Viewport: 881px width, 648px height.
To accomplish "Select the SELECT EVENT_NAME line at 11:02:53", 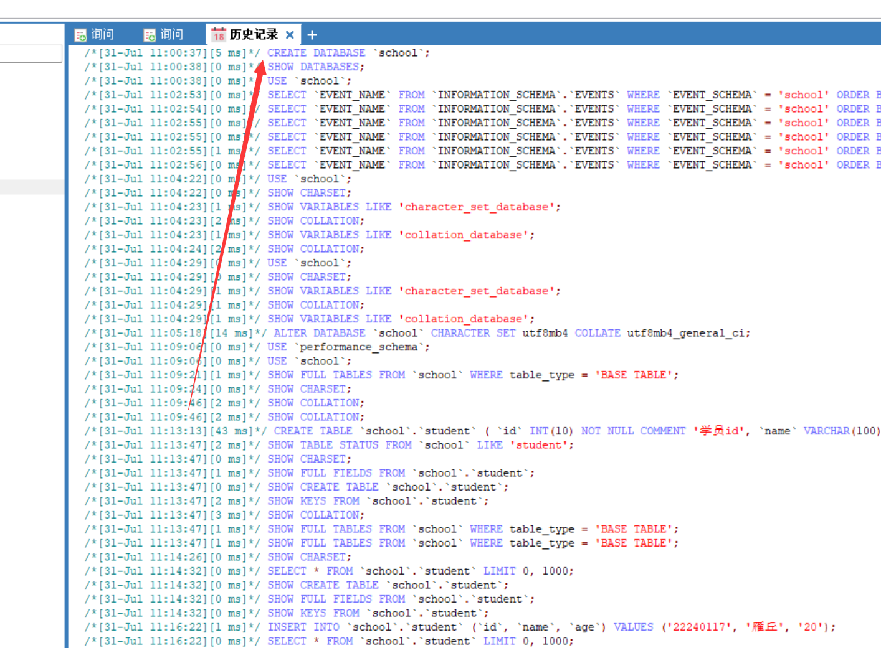I will pos(483,95).
